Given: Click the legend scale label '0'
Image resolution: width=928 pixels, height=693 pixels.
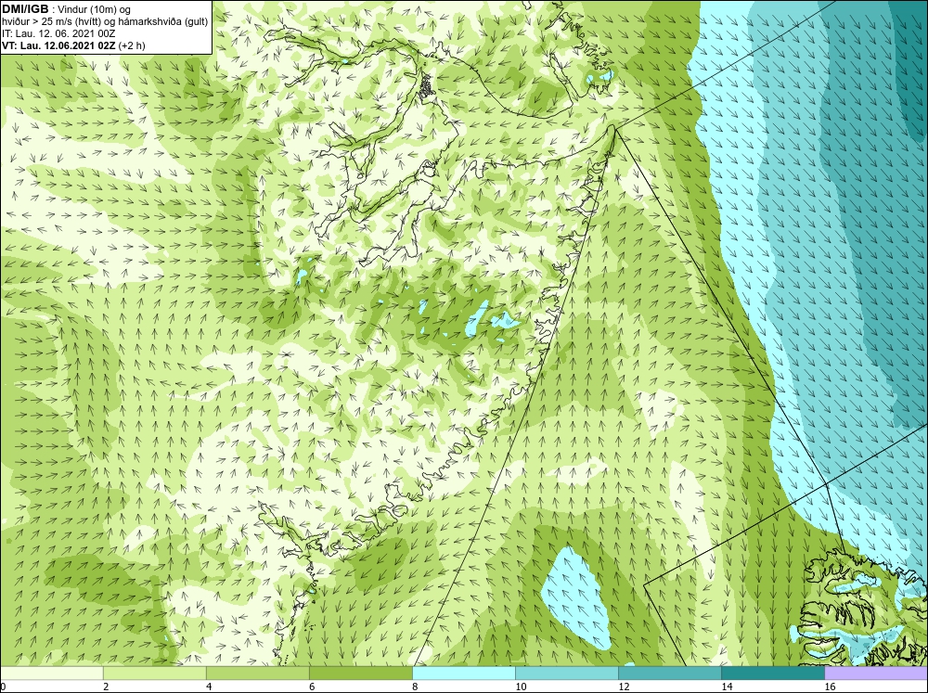Looking at the screenshot, I should click(x=3, y=687).
